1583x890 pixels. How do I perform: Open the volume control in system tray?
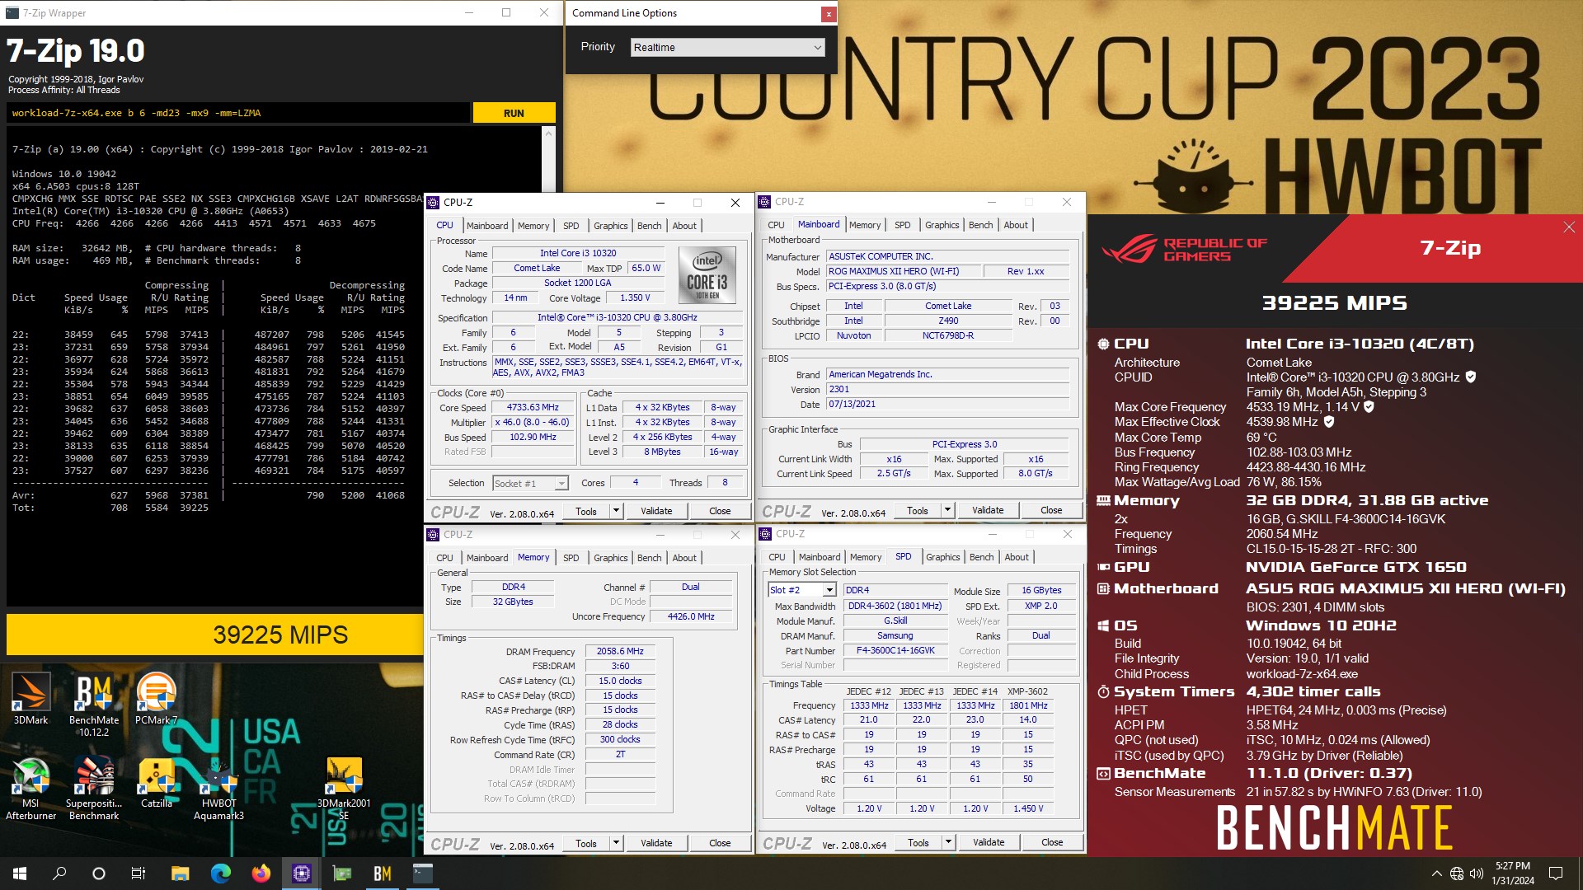click(x=1476, y=874)
